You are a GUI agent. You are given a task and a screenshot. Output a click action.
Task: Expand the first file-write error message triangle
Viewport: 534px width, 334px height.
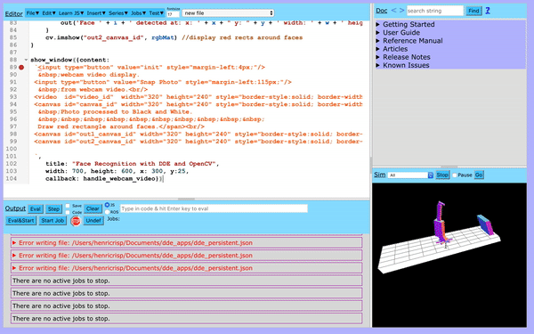point(14,243)
